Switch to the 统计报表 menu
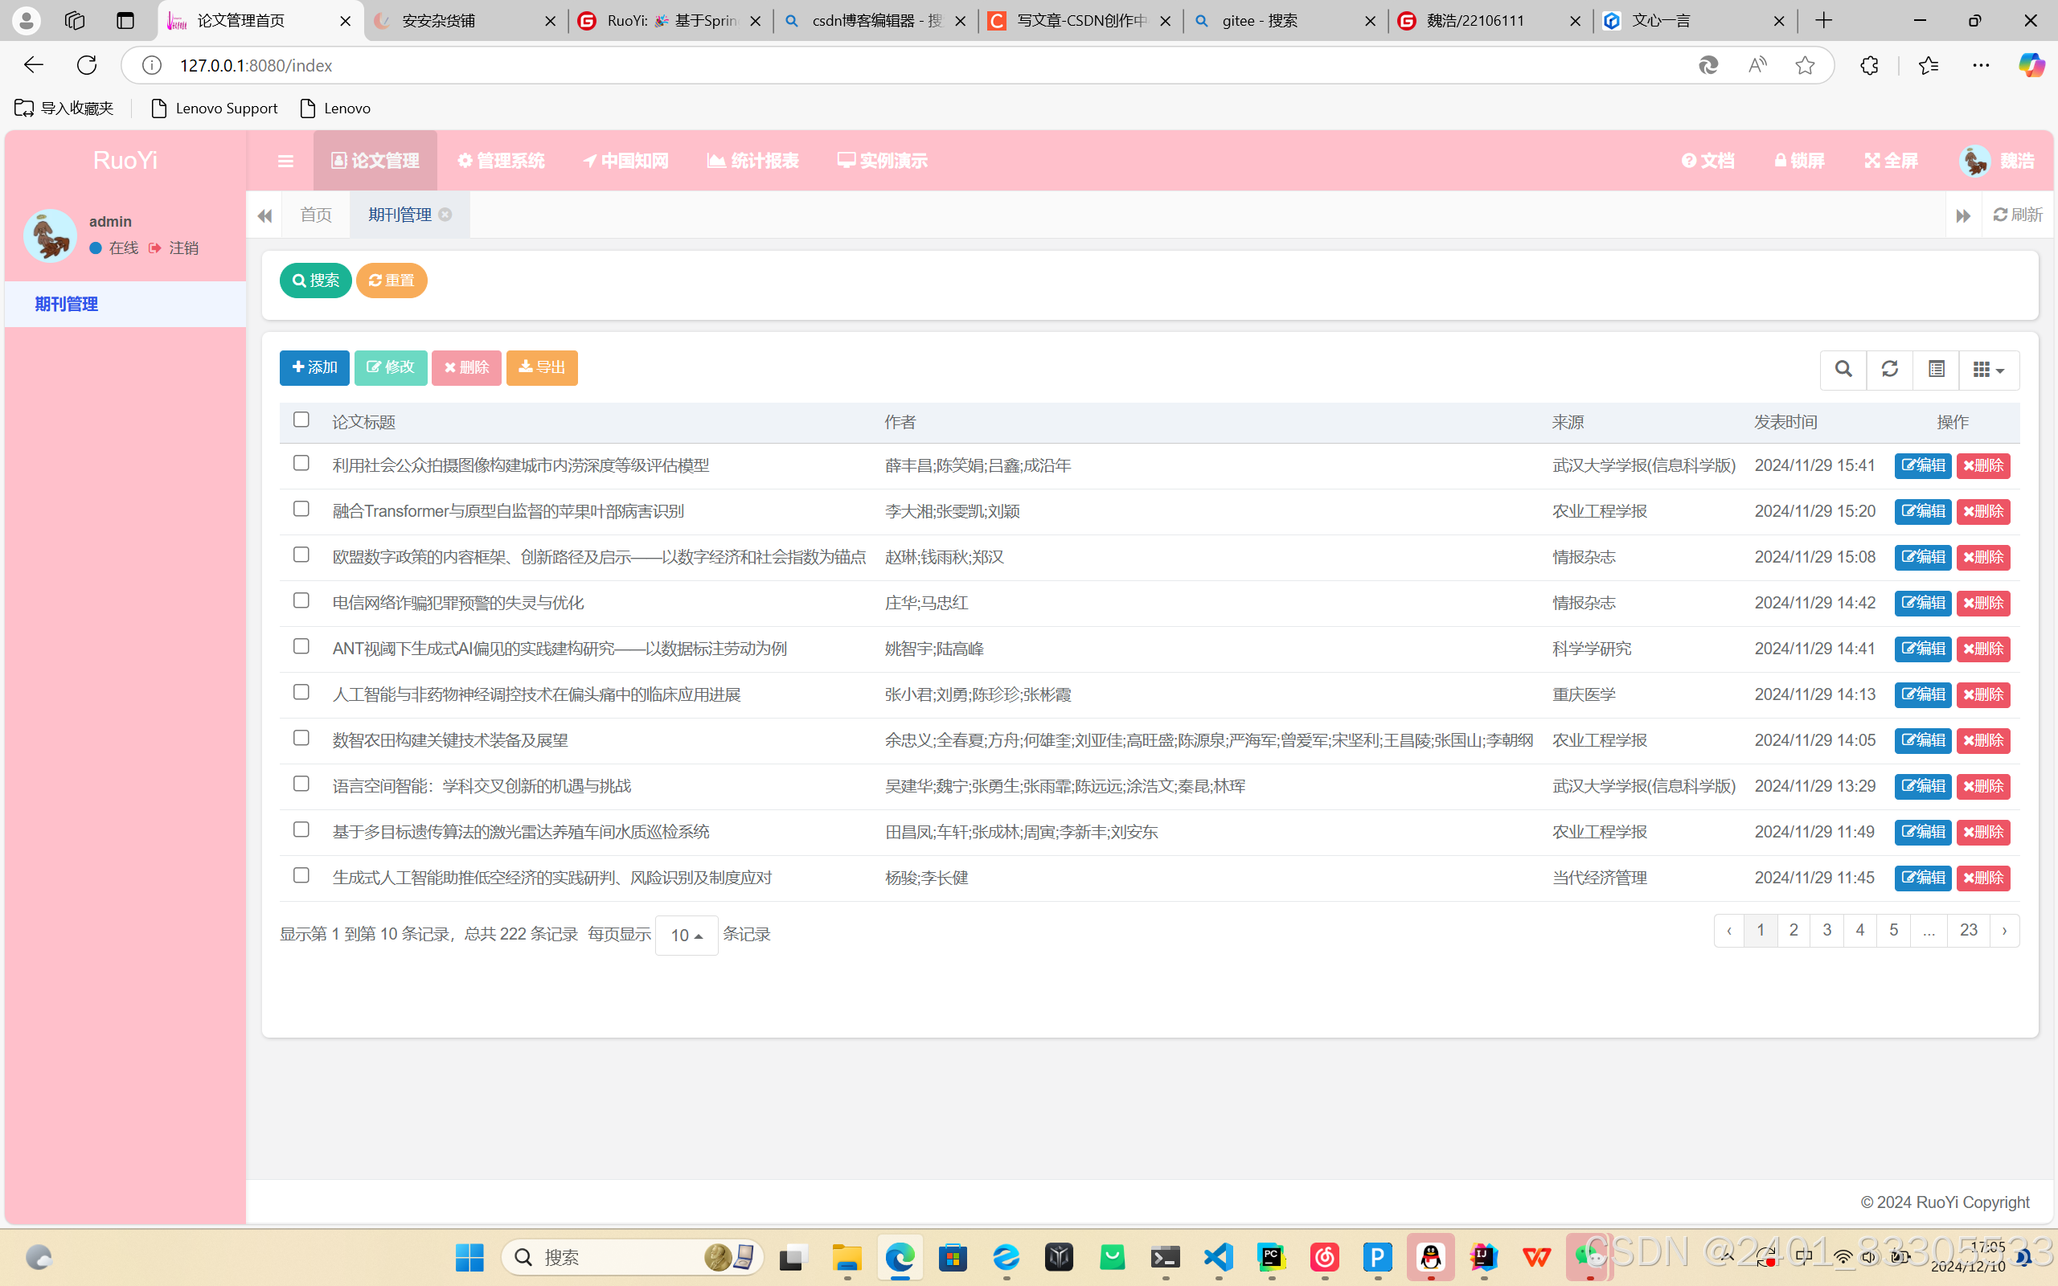This screenshot has width=2058, height=1286. (x=752, y=161)
